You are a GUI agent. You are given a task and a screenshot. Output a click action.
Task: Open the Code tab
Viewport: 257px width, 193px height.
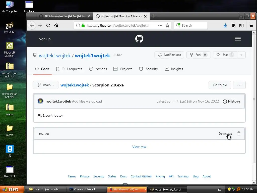(42, 69)
